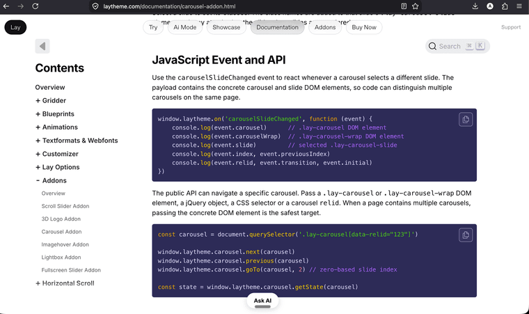Click the Contents heading
This screenshot has width=529, height=314.
pyautogui.click(x=59, y=68)
